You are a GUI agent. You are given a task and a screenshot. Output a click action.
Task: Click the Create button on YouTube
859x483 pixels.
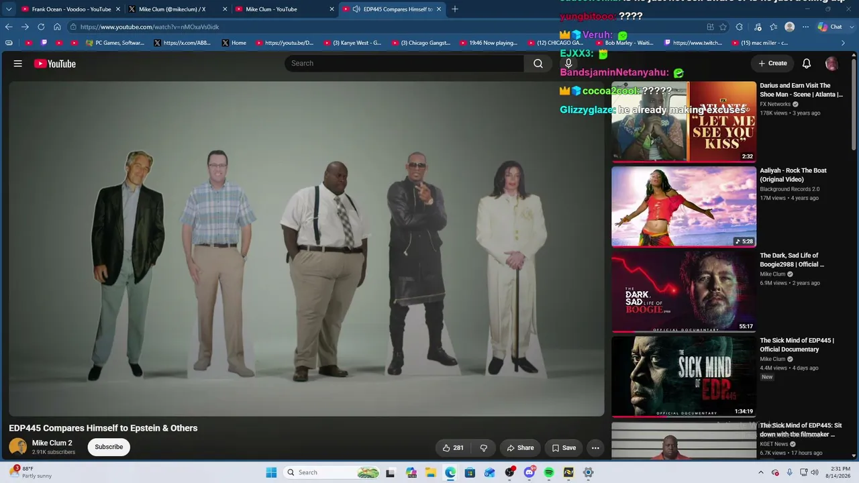772,63
